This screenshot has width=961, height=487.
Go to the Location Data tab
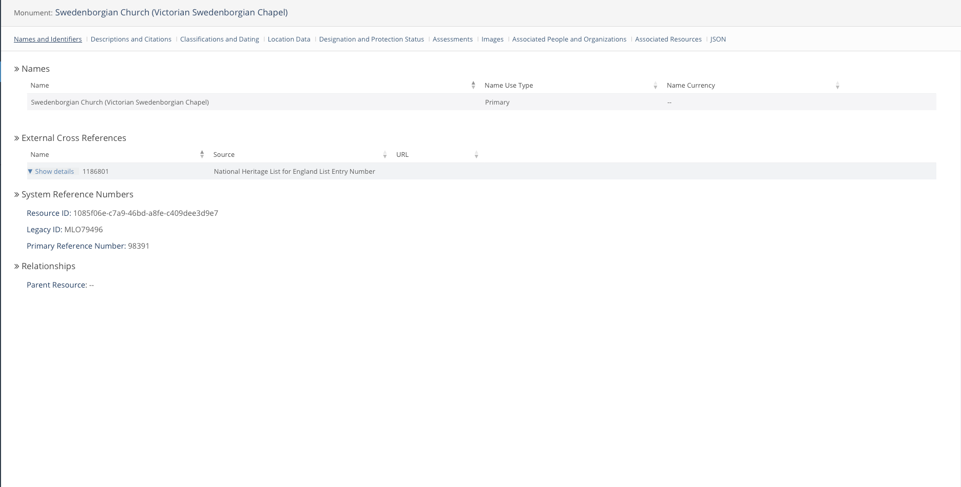(289, 39)
